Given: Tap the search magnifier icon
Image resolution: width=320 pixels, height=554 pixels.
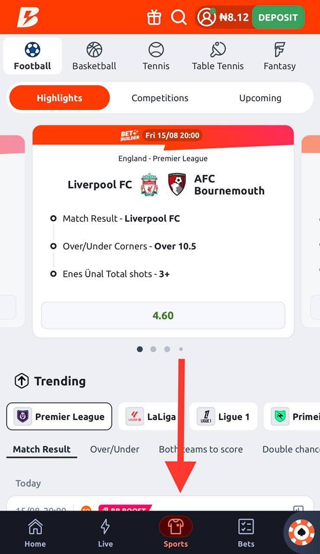Looking at the screenshot, I should tap(179, 17).
